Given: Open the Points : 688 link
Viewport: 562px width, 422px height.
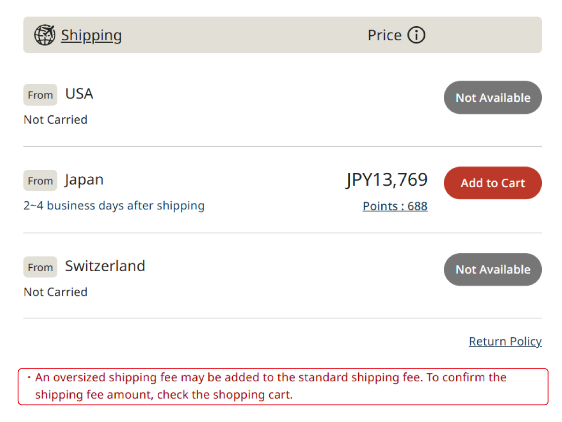Looking at the screenshot, I should tap(395, 206).
